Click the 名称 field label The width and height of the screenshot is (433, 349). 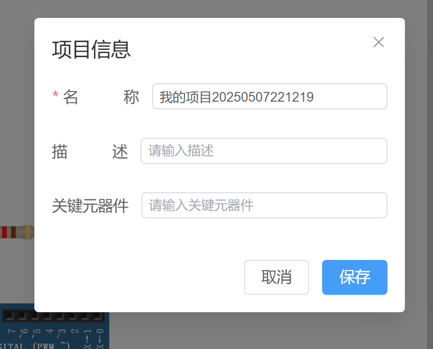pyautogui.click(x=101, y=97)
